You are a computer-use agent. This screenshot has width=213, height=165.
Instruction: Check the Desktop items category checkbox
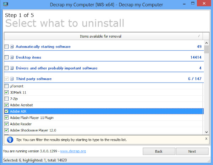click(6, 57)
